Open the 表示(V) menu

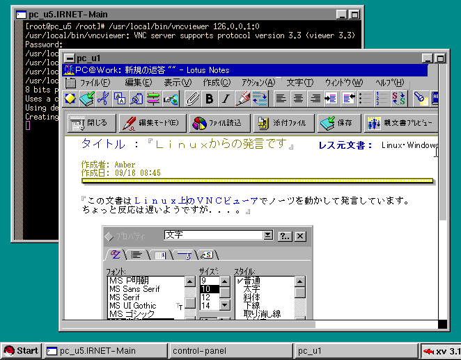coord(178,83)
